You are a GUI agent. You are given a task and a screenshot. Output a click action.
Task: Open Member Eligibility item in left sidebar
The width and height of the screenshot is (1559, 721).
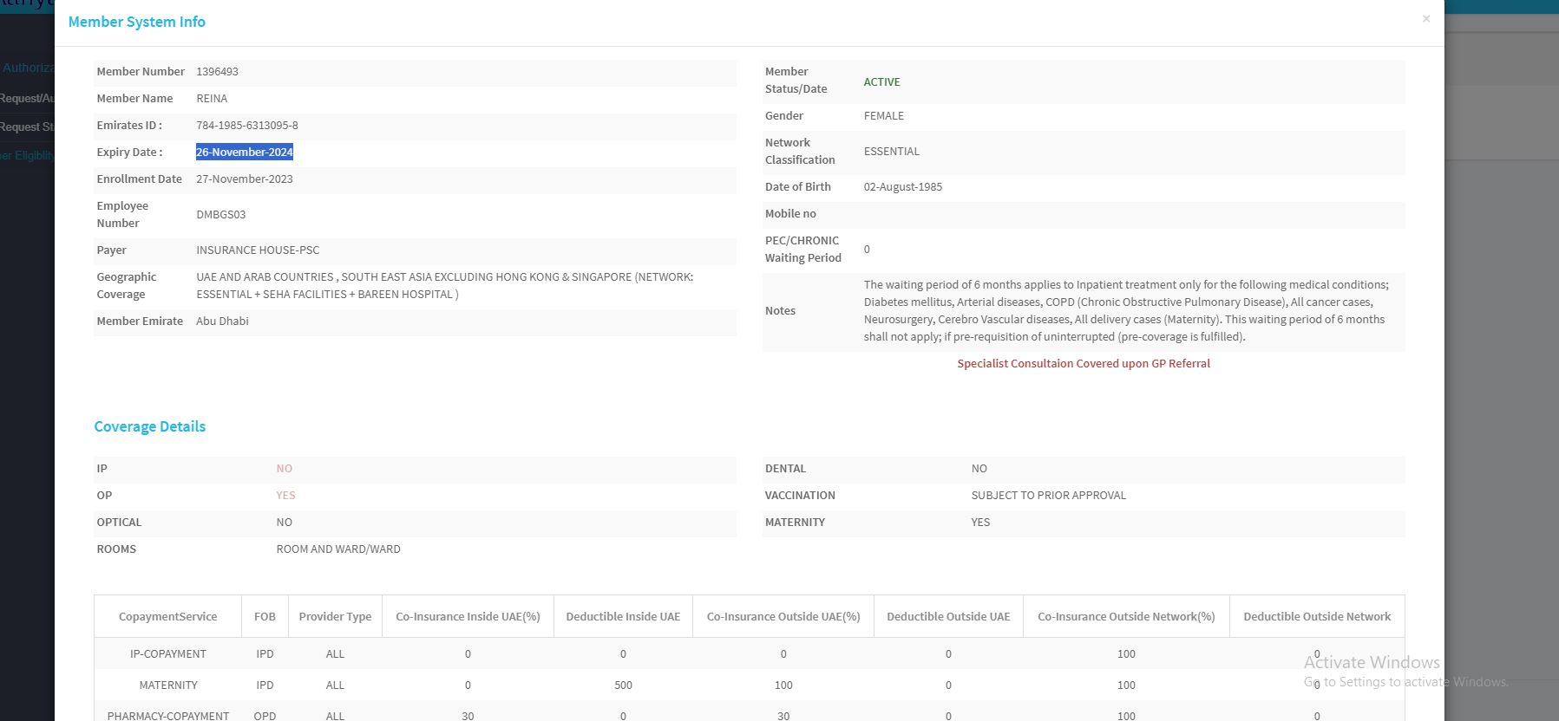pos(27,156)
